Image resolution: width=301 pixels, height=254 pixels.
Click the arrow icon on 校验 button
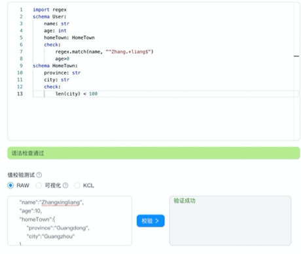(157, 221)
